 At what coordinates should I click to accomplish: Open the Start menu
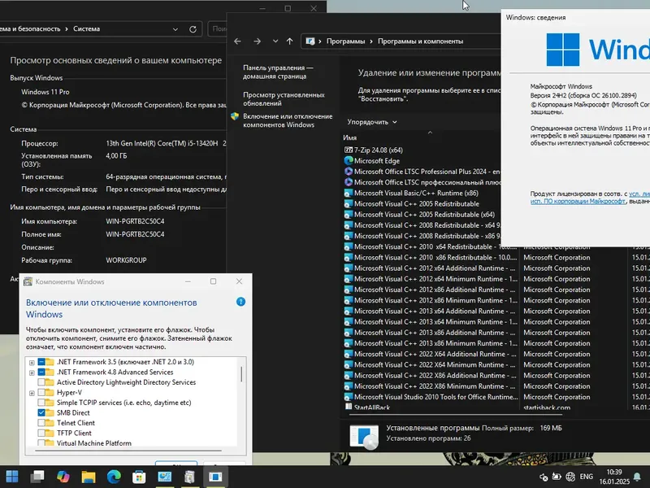point(12,477)
